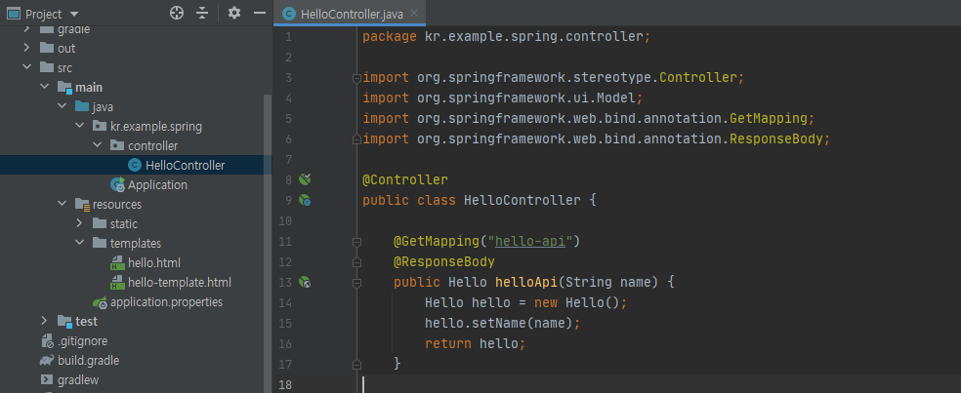Click "return hello;" statement
This screenshot has width=961, height=393.
[x=475, y=343]
